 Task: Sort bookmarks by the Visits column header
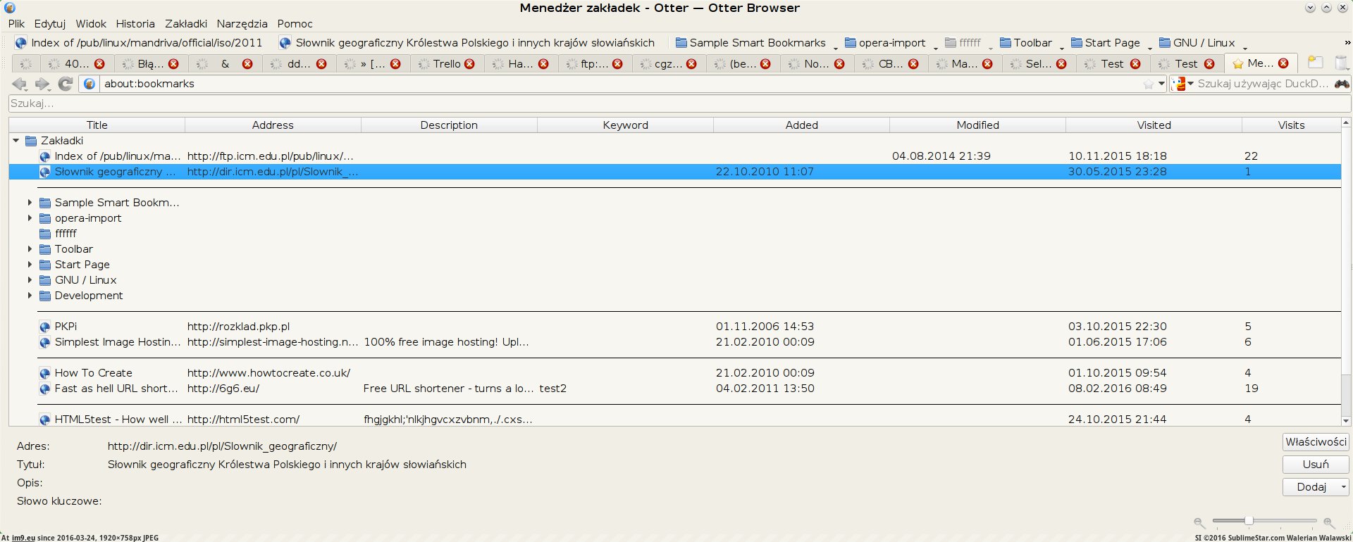[1291, 125]
